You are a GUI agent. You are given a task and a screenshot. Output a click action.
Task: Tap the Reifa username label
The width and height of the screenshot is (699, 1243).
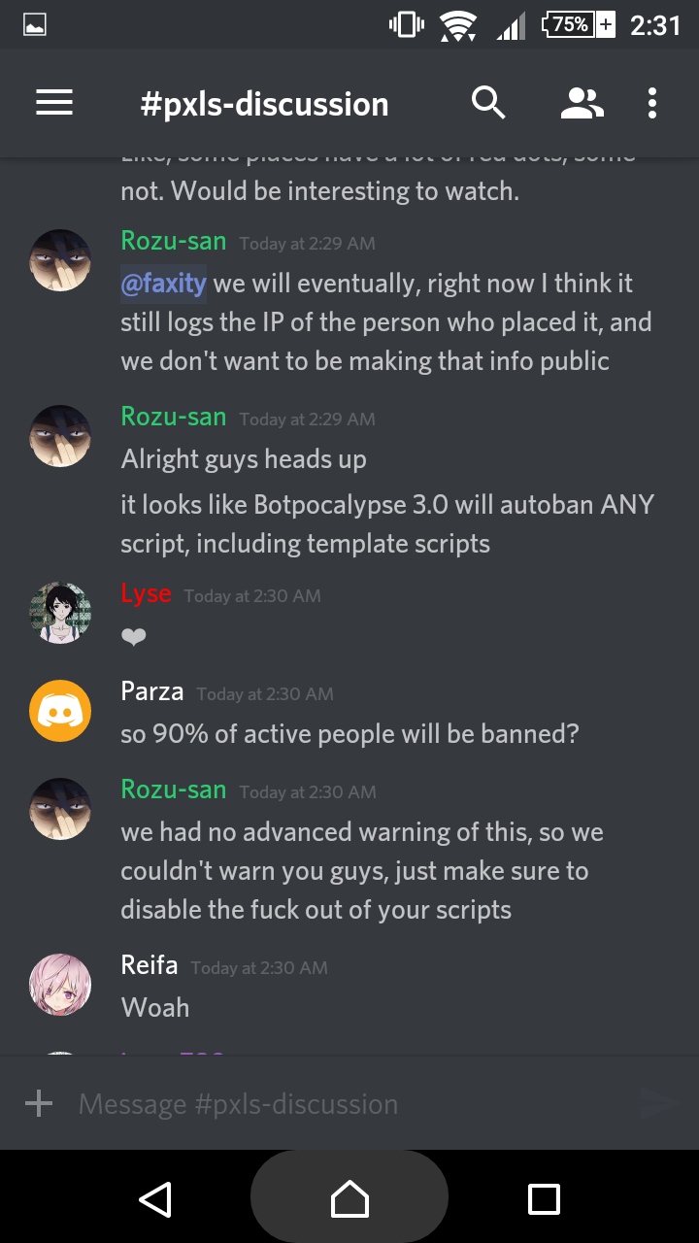(150, 965)
